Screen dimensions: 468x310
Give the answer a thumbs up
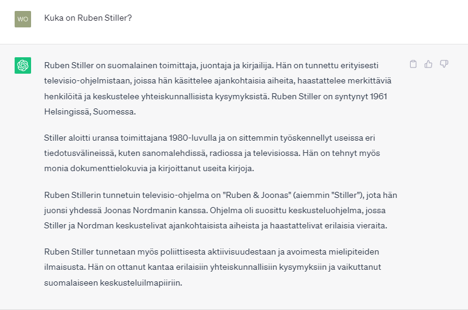[428, 64]
